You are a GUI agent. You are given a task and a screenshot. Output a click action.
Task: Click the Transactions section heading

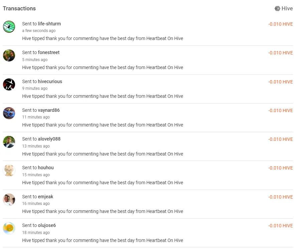coord(19,8)
